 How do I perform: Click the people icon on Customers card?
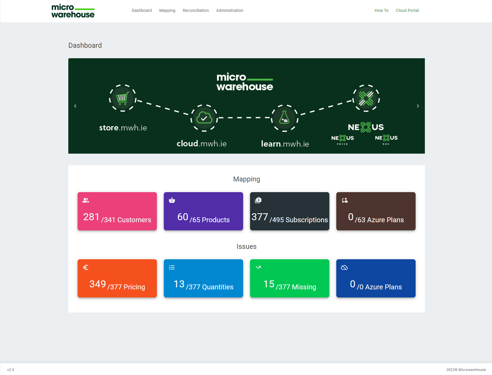click(x=86, y=200)
